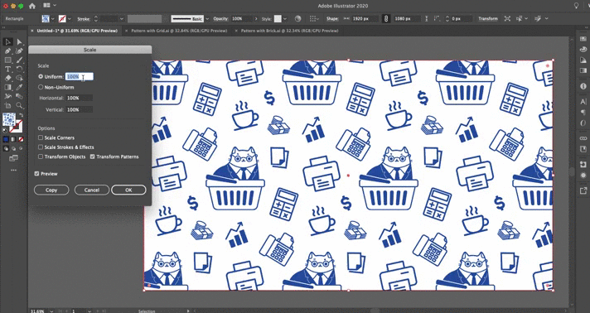Close the Untitled-1 document tab

32,31
